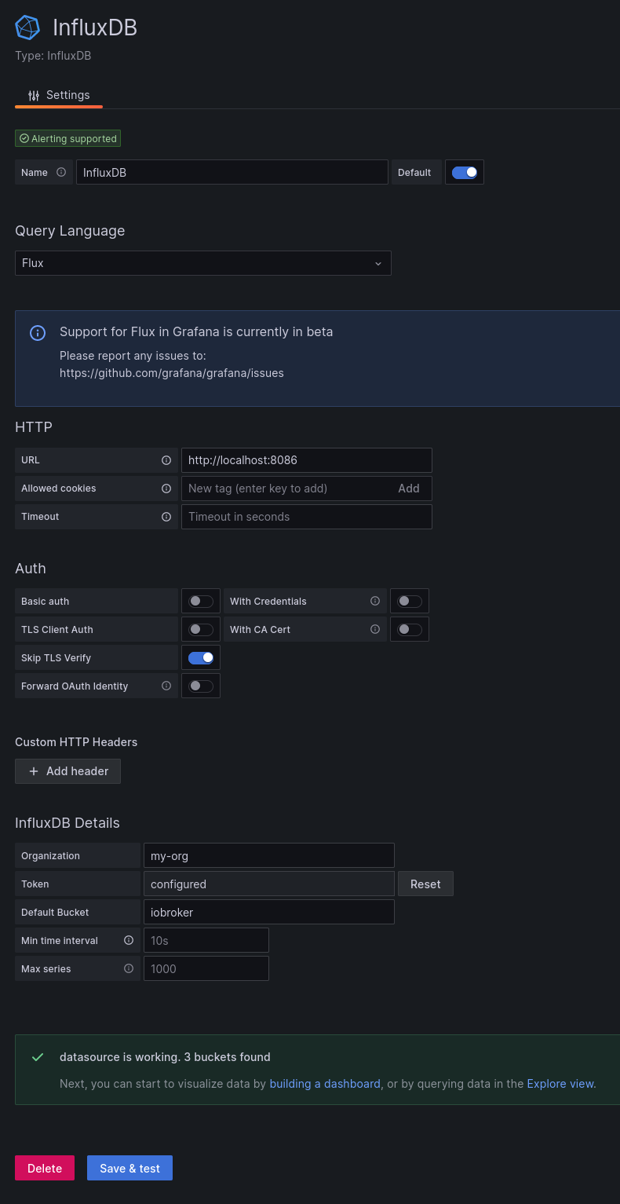Click the Allowed cookies info icon
The height and width of the screenshot is (1204, 620).
point(166,489)
